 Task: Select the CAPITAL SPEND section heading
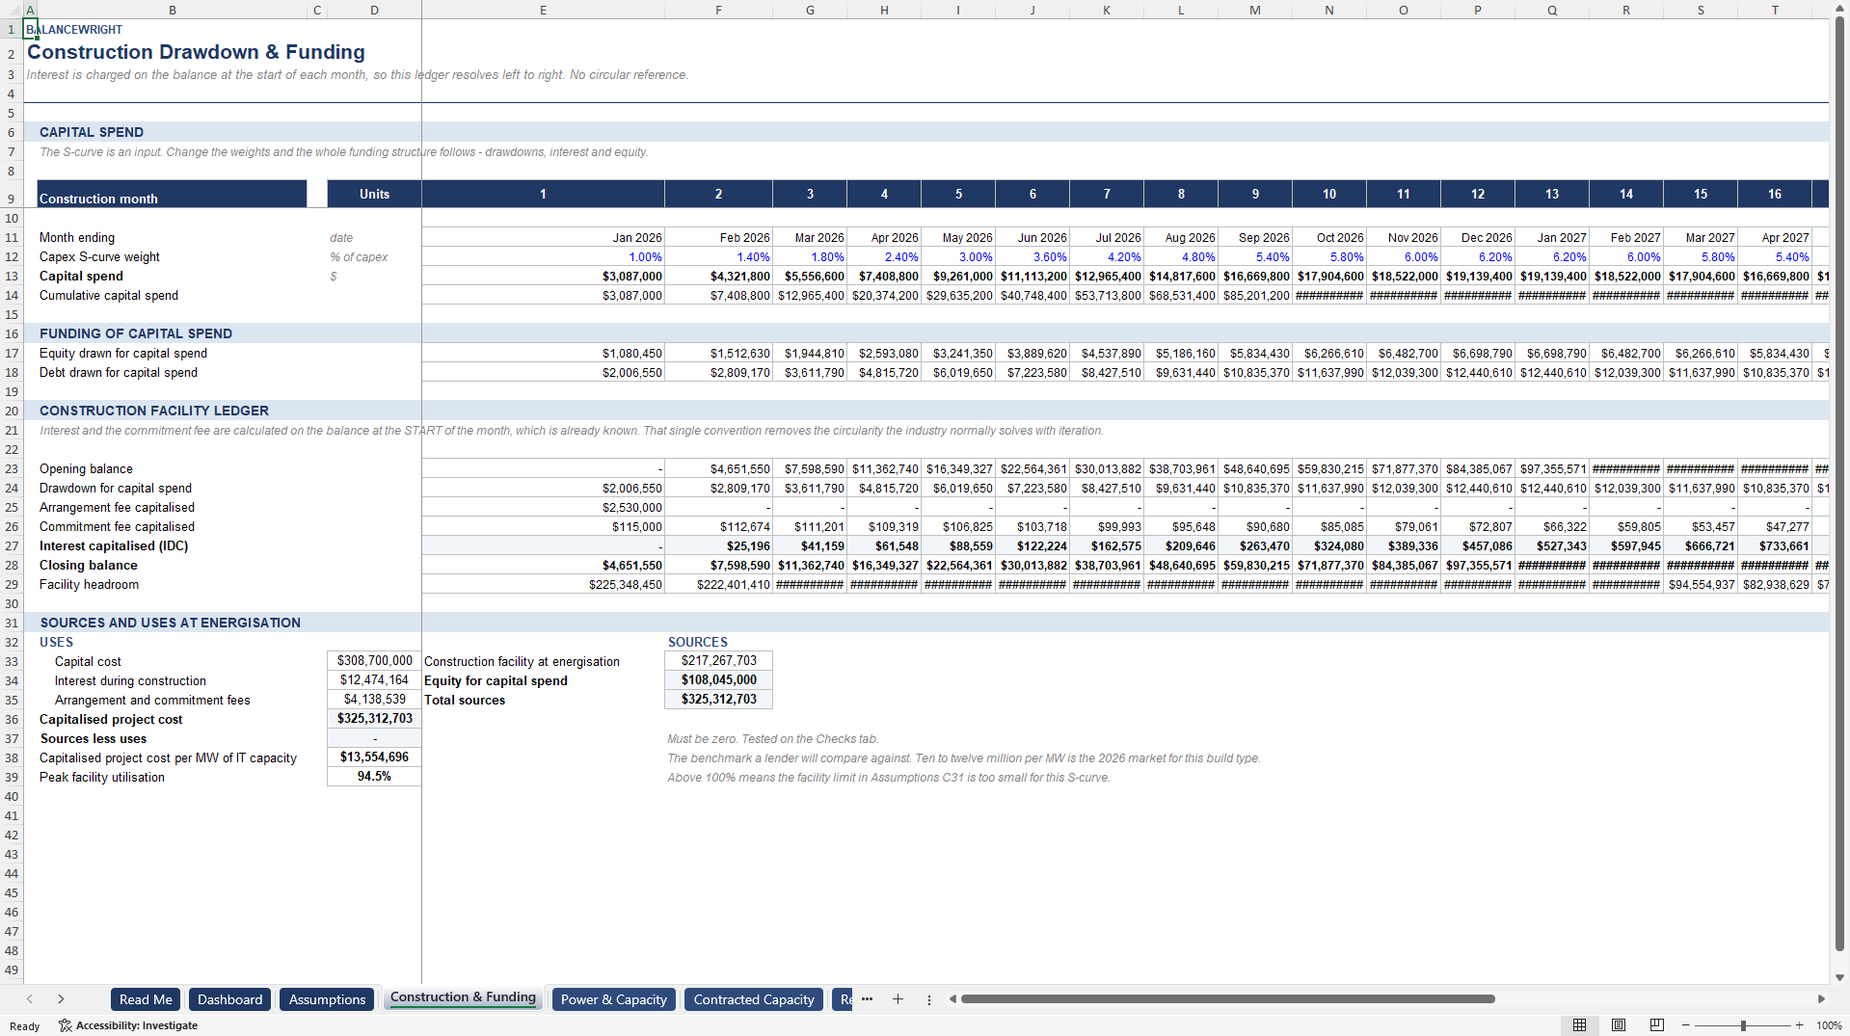(x=92, y=132)
